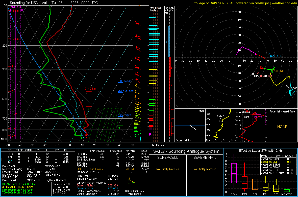Click the 700-500mb LR value
This screenshot has height=197, width=298.
(x=18, y=192)
